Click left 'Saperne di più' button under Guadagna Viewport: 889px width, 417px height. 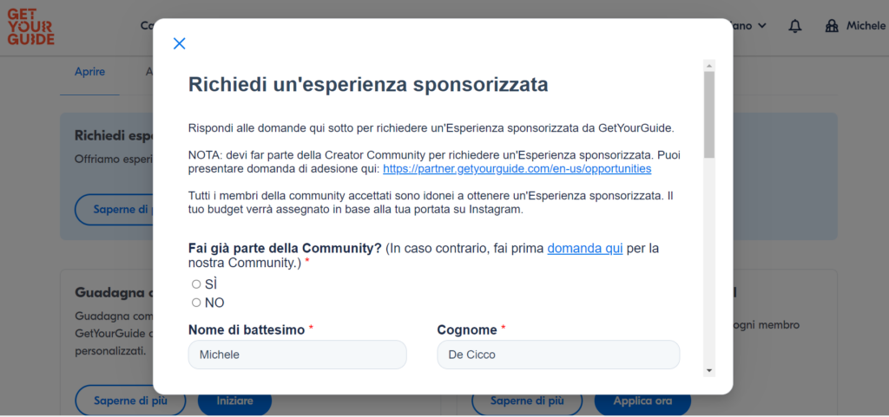[x=130, y=401]
